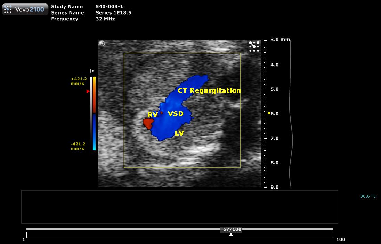The width and height of the screenshot is (381, 244).
Task: Click the "RV" annotation label
Action: pyautogui.click(x=153, y=115)
